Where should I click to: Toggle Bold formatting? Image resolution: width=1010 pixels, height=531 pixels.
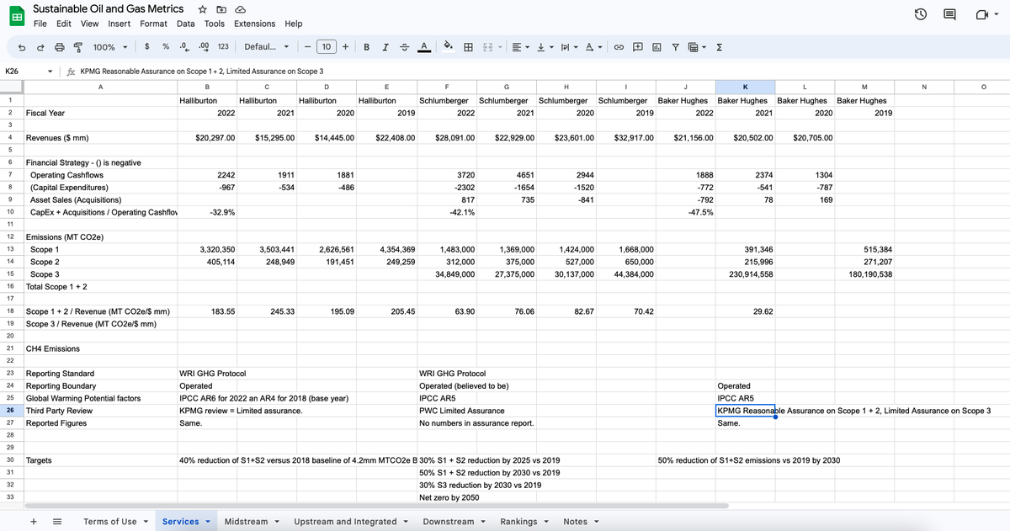point(366,48)
